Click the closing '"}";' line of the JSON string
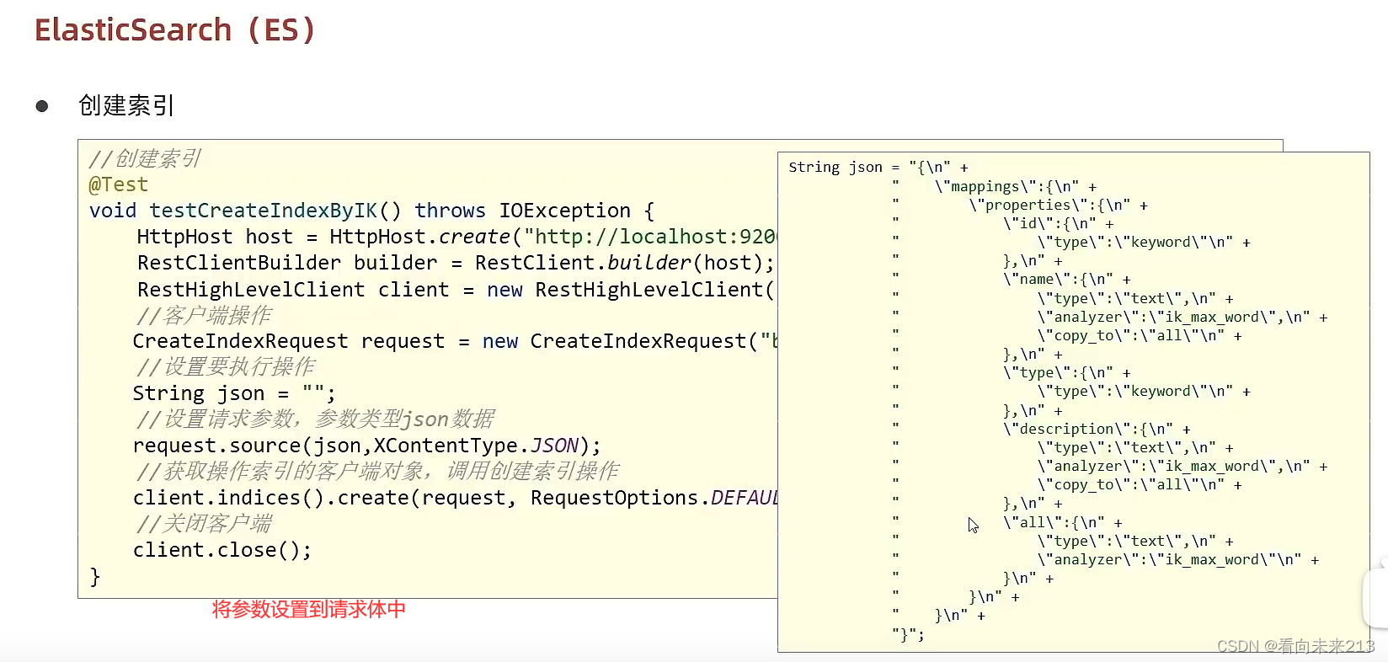The image size is (1388, 662). 908,635
